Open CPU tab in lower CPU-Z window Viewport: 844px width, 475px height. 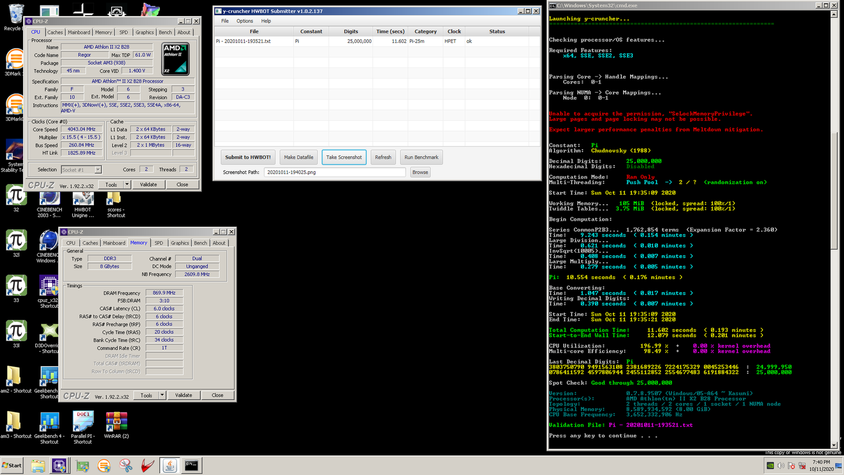(71, 243)
